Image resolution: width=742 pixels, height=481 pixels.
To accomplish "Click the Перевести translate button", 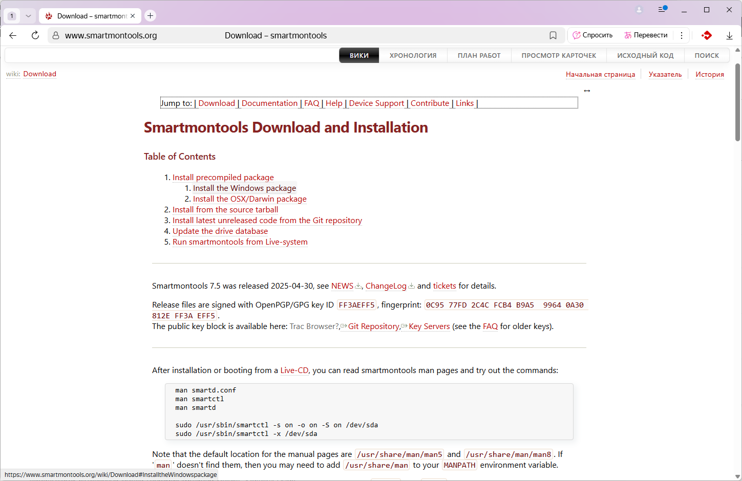I will tap(646, 35).
